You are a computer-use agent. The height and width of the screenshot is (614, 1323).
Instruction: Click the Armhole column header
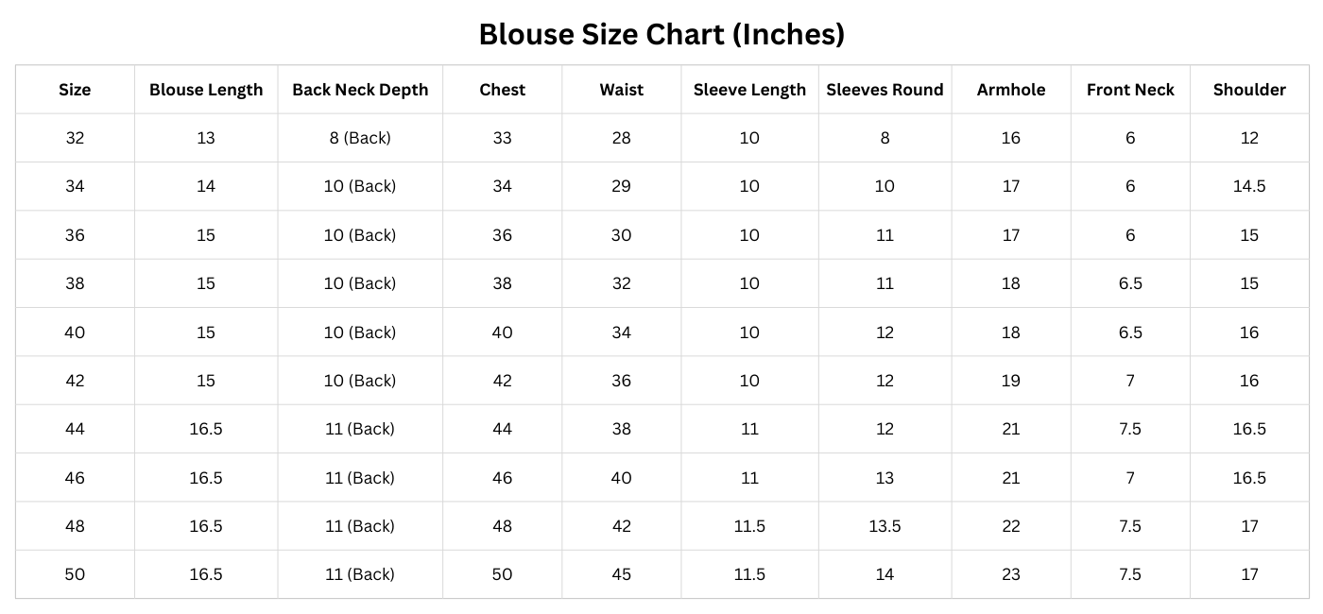[1011, 90]
